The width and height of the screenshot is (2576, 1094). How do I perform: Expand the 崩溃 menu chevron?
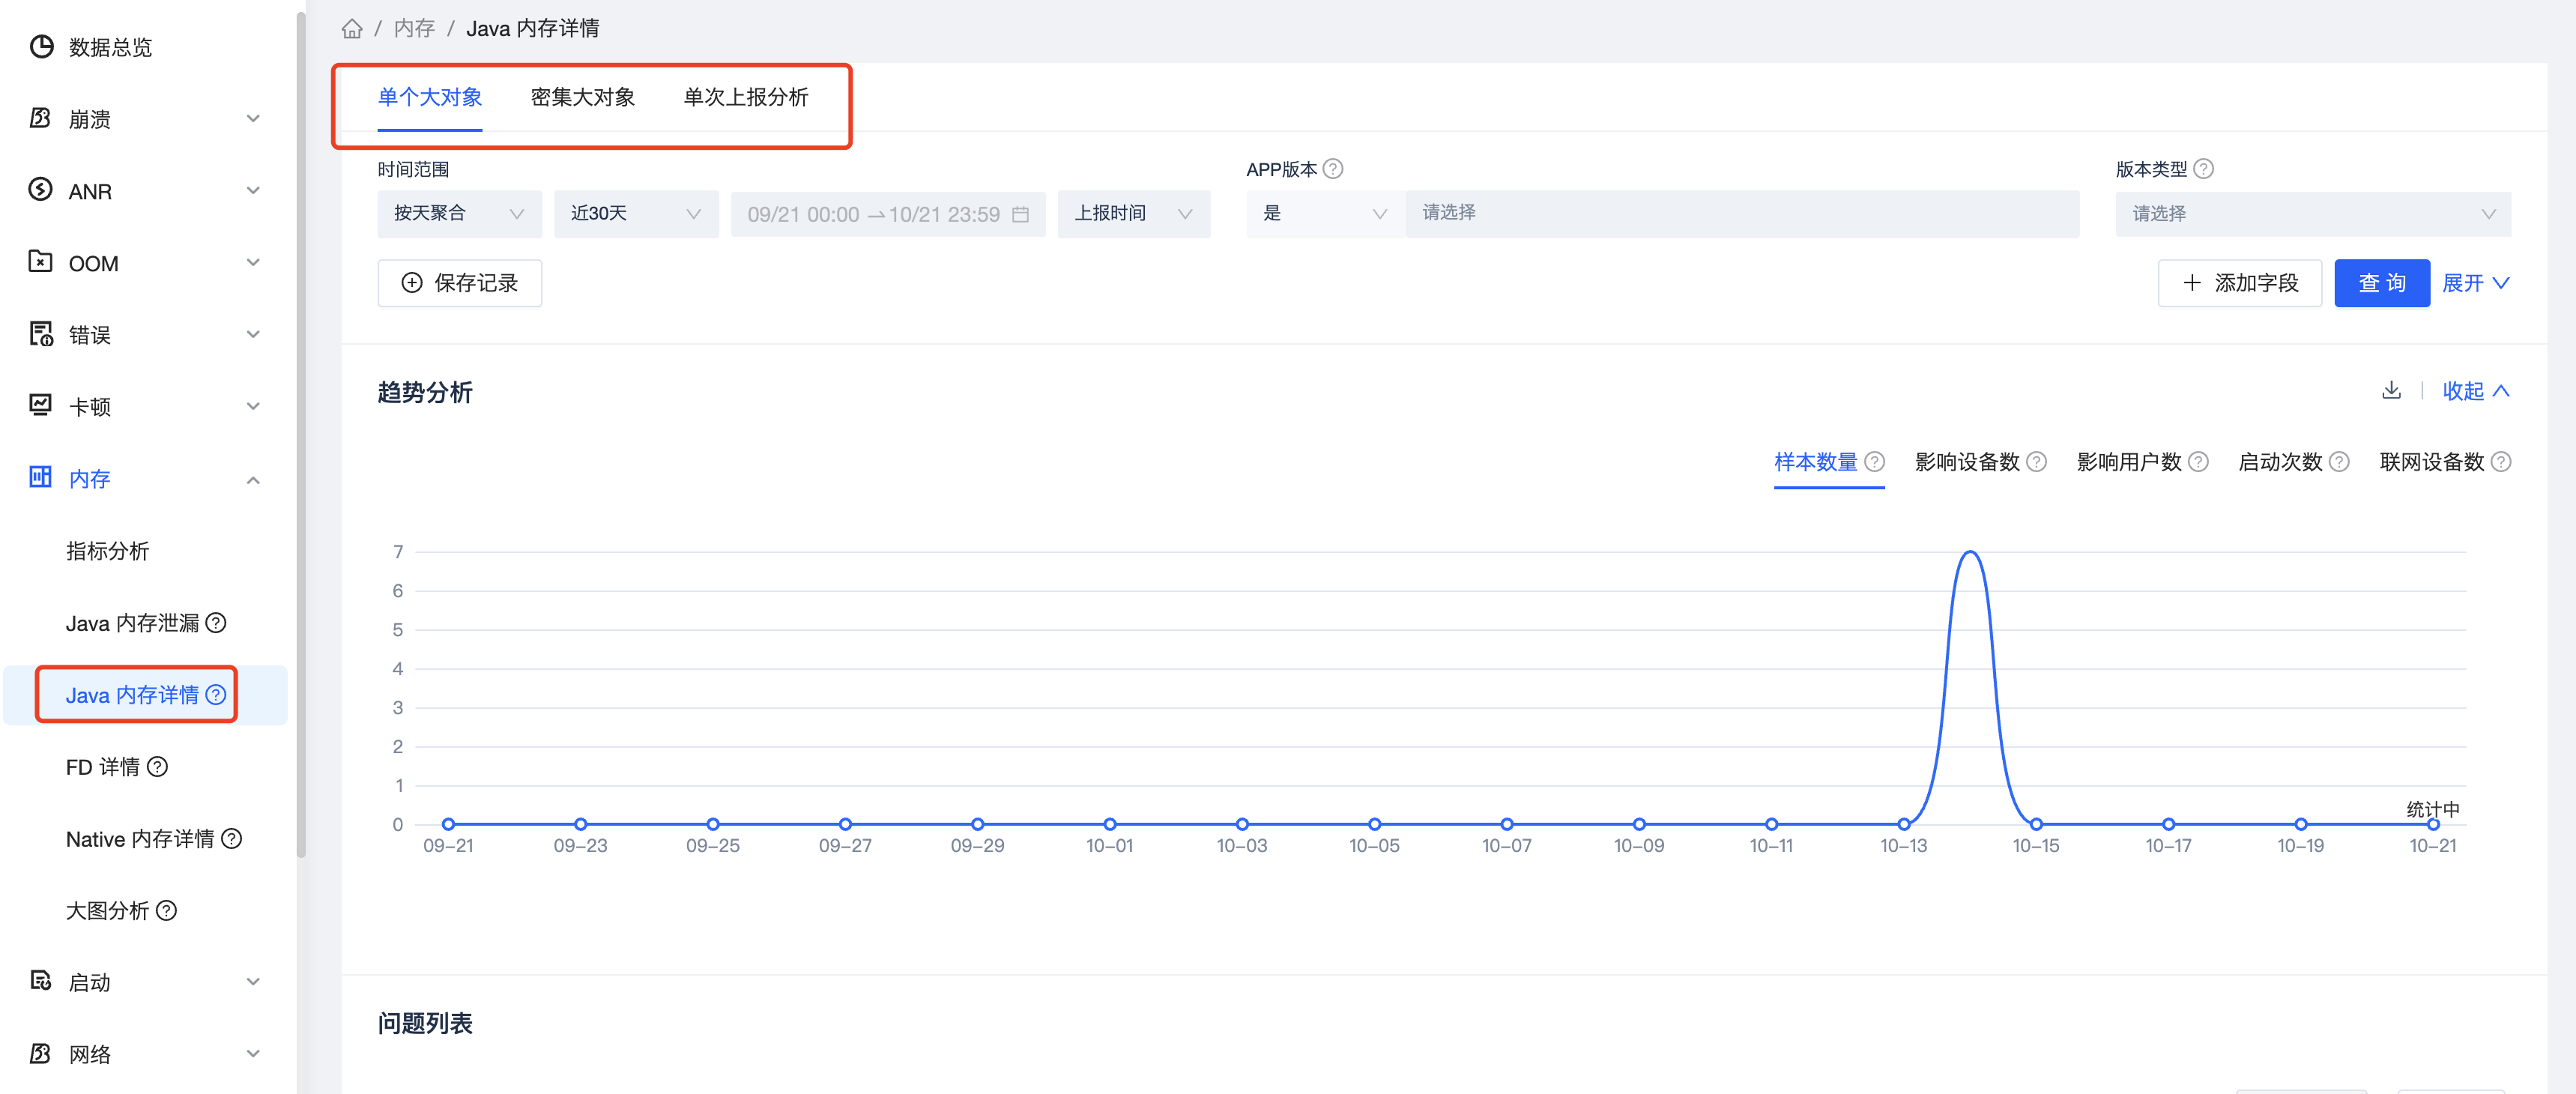[253, 118]
